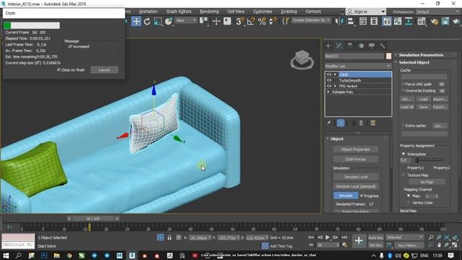Viewport: 462px width, 260px height.
Task: Toggle Close on finish checkbox
Action: pos(58,70)
